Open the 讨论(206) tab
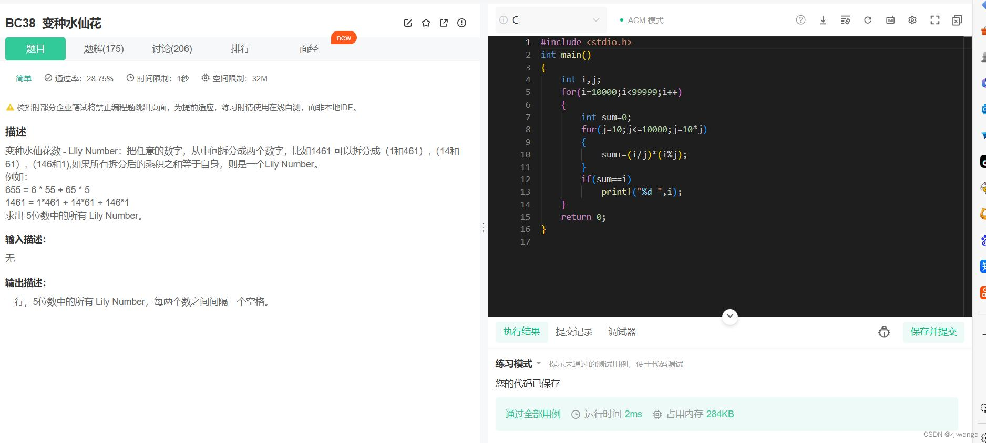Viewport: 986px width, 443px height. [172, 49]
